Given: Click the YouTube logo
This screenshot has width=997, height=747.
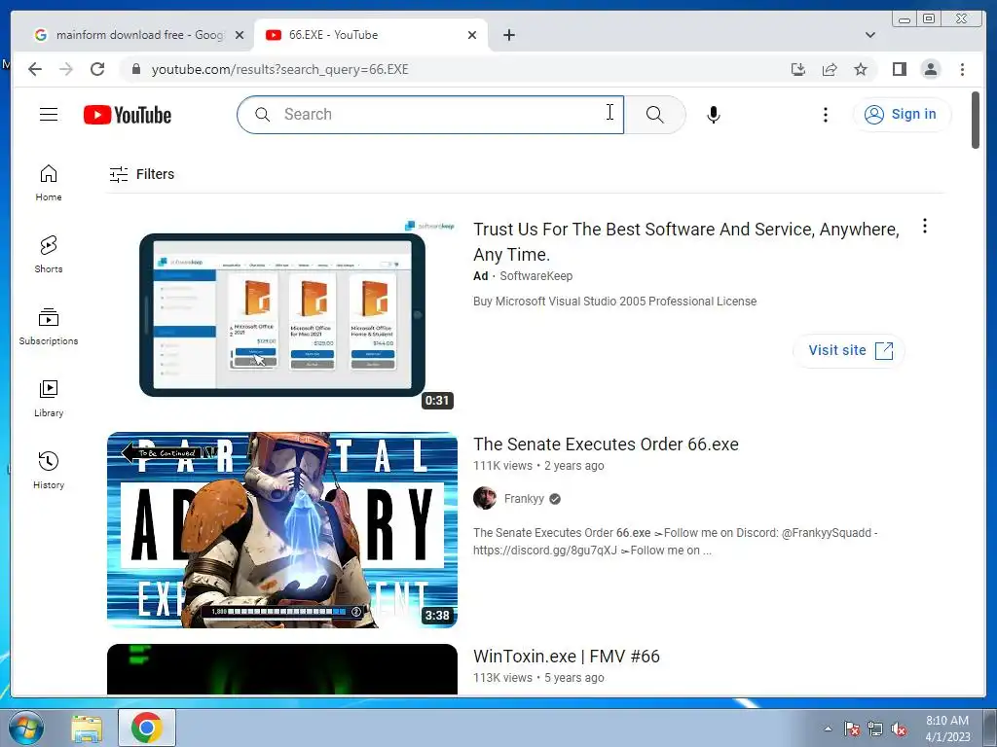Looking at the screenshot, I should [x=128, y=115].
